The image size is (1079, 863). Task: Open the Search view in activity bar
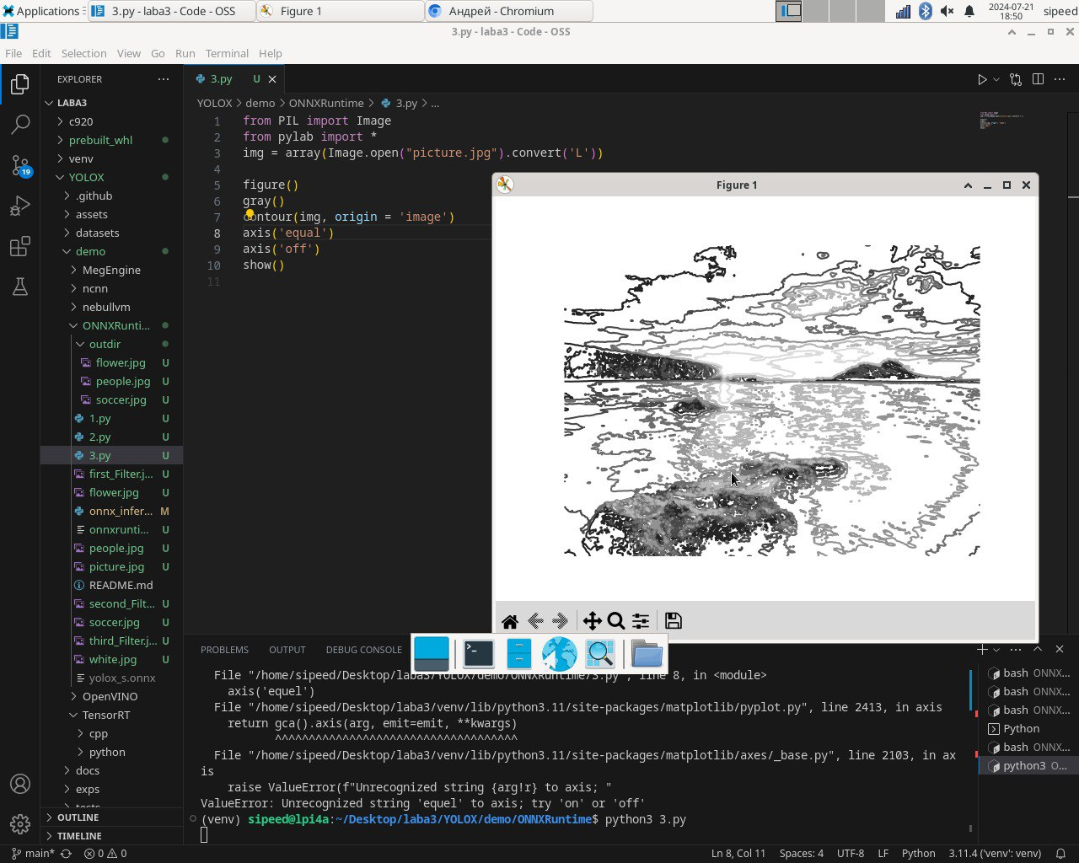click(20, 125)
